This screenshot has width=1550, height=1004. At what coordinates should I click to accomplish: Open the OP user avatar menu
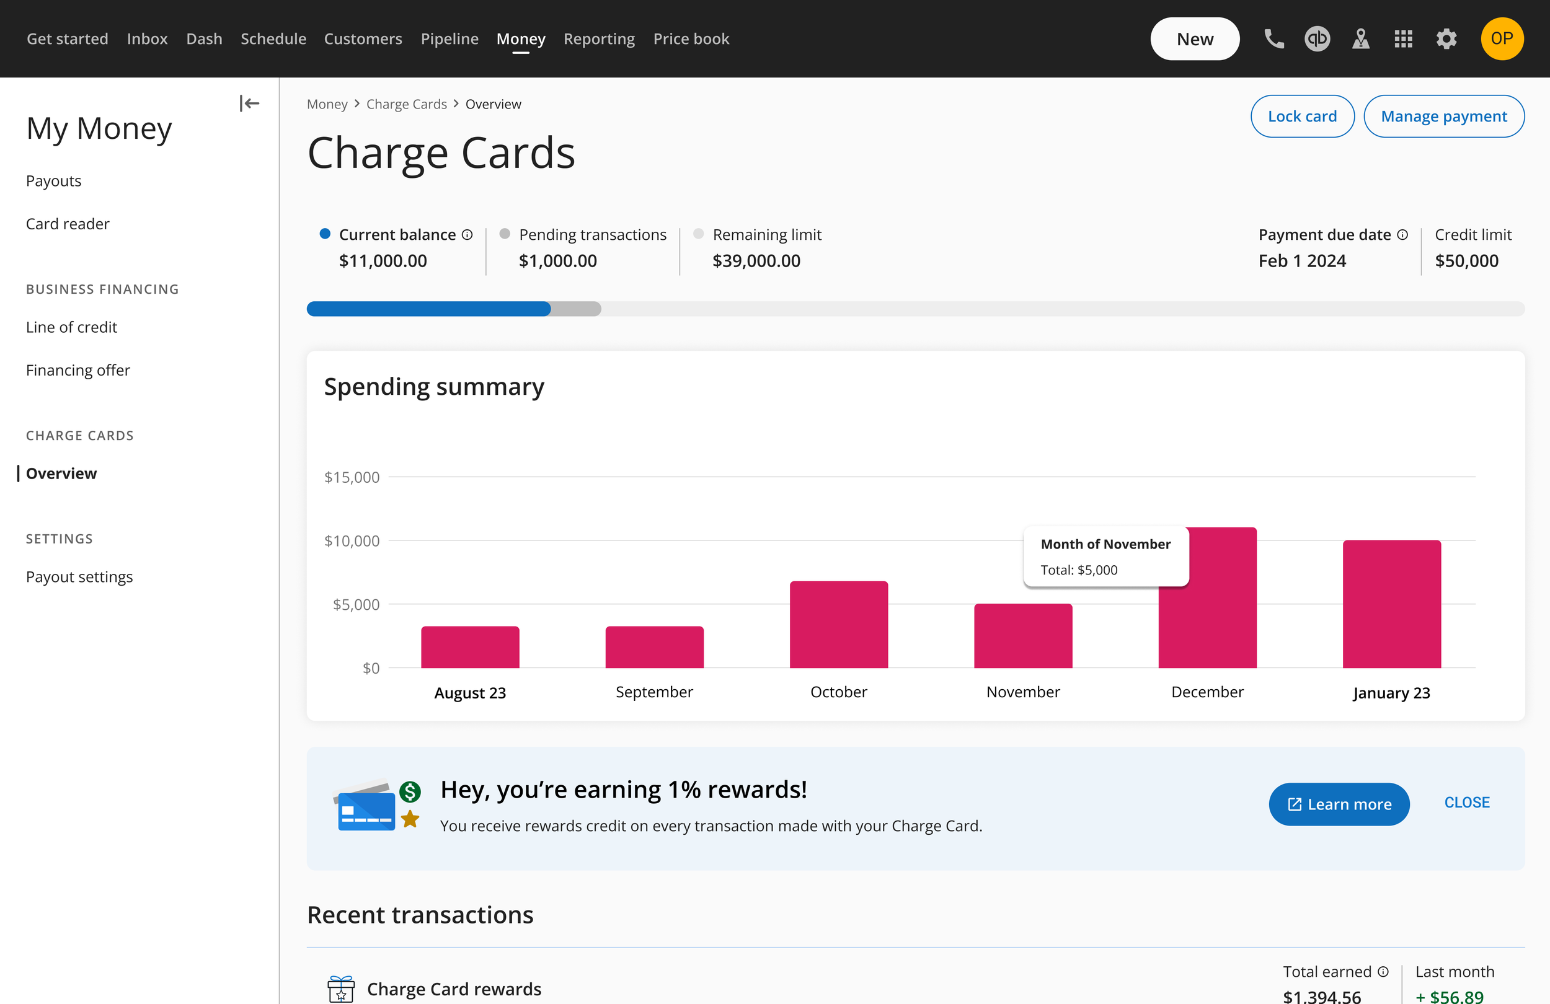1502,39
